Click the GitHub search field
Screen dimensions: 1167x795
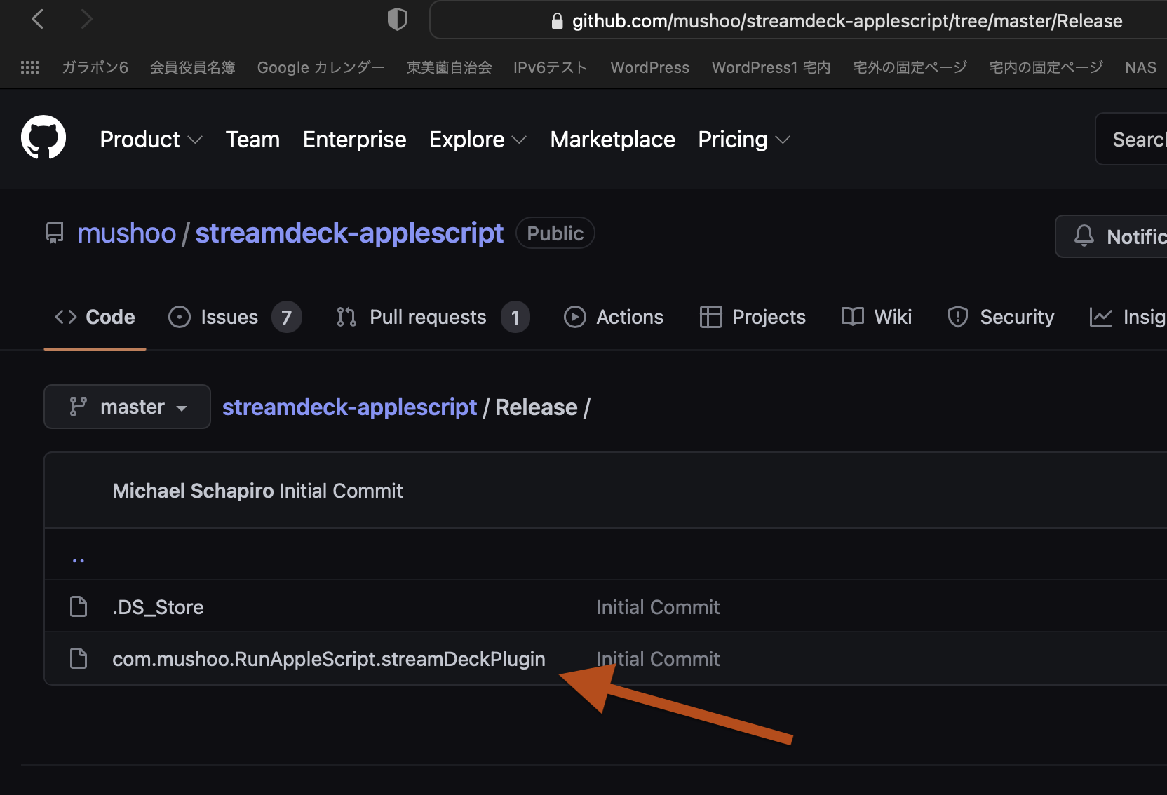pyautogui.click(x=1136, y=140)
